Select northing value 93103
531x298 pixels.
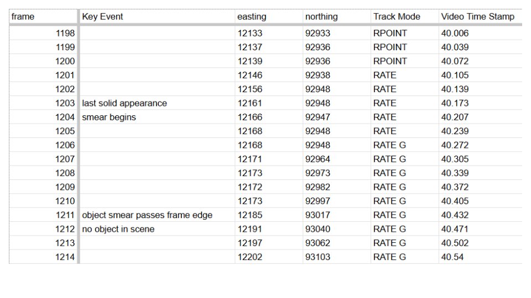click(x=337, y=257)
